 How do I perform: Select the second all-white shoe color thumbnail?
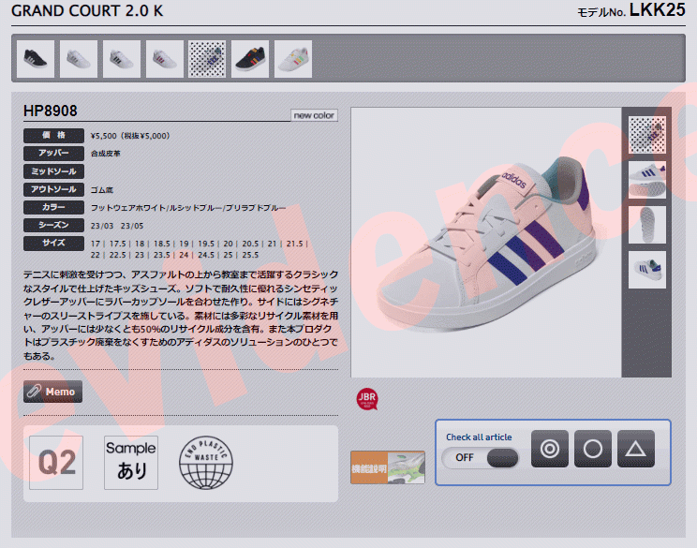pyautogui.click(x=79, y=59)
